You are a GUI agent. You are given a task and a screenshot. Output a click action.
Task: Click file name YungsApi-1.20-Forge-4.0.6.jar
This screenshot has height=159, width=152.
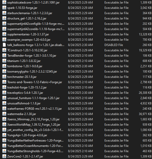coord(27,135)
